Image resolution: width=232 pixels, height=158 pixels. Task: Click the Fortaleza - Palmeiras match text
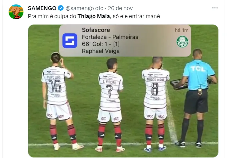coord(110,37)
